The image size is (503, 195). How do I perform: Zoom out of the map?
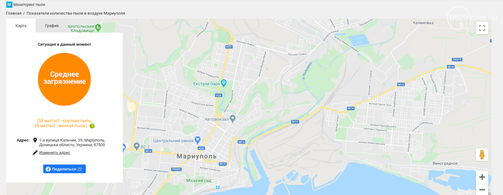pyautogui.click(x=482, y=189)
